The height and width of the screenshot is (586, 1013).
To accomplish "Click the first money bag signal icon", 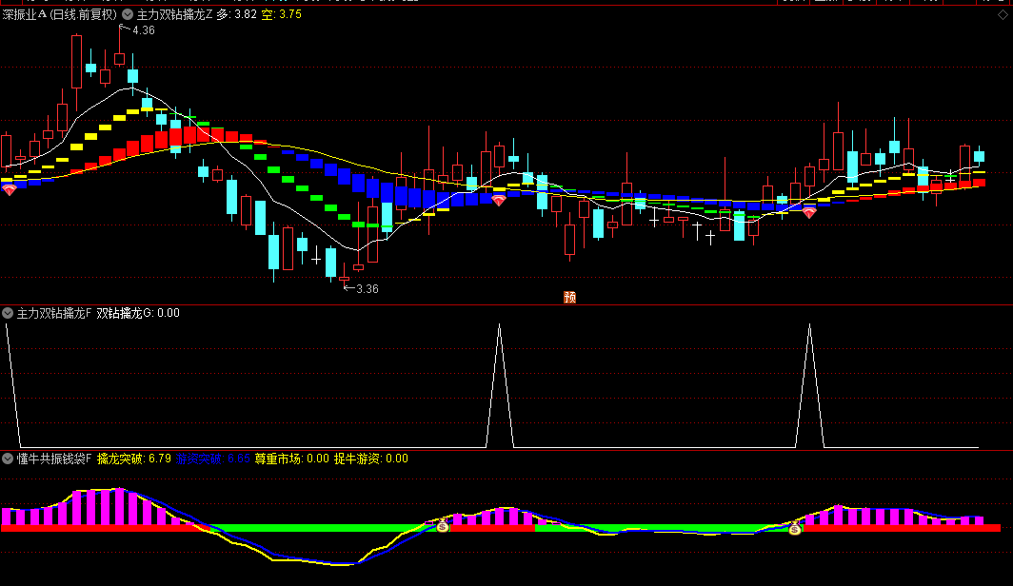I will point(443,525).
